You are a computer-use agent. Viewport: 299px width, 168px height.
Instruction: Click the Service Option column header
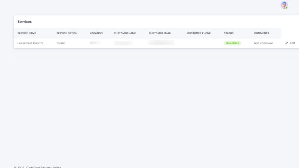(67, 33)
